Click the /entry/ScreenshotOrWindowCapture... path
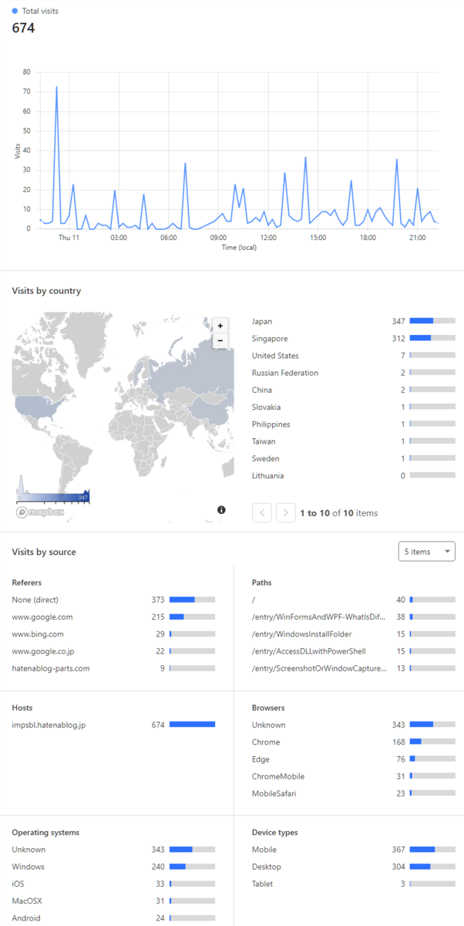This screenshot has height=926, width=464. [x=354, y=668]
